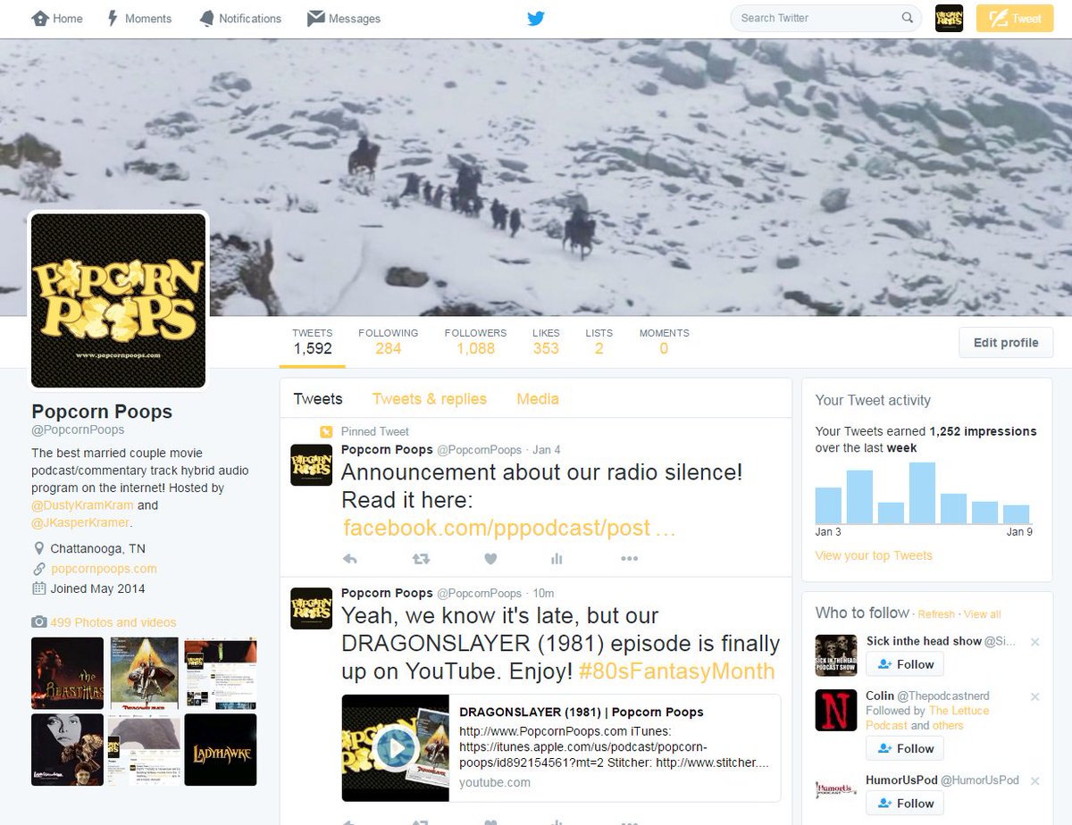The height and width of the screenshot is (825, 1072).
Task: Follow Sick inthe head show
Action: [905, 664]
